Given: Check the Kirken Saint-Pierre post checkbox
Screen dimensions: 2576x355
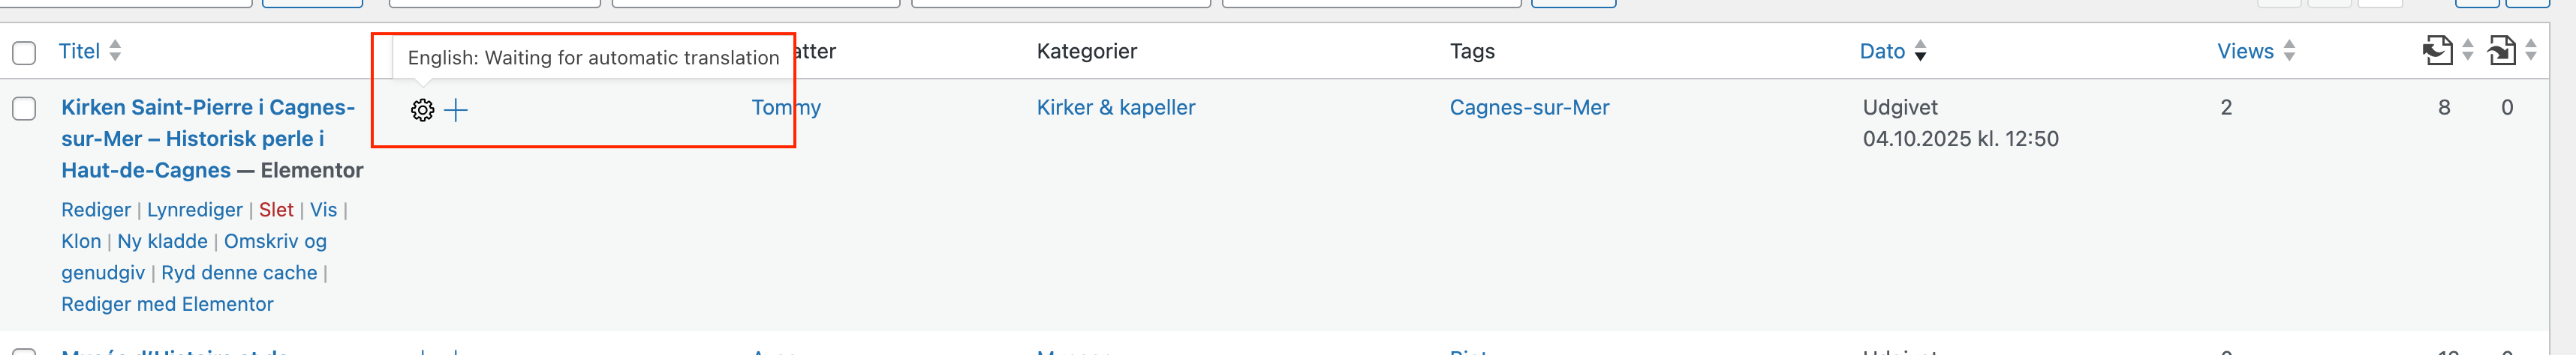Looking at the screenshot, I should pyautogui.click(x=24, y=108).
